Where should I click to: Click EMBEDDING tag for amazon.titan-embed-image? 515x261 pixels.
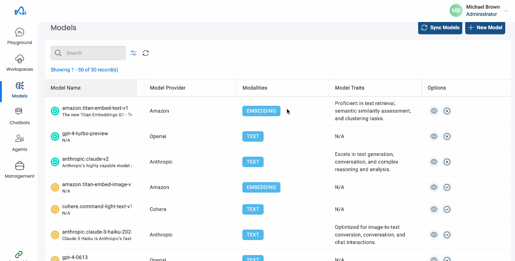click(x=261, y=187)
